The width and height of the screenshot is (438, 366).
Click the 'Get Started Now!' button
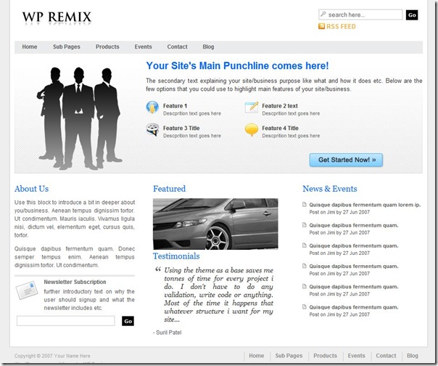tap(346, 160)
